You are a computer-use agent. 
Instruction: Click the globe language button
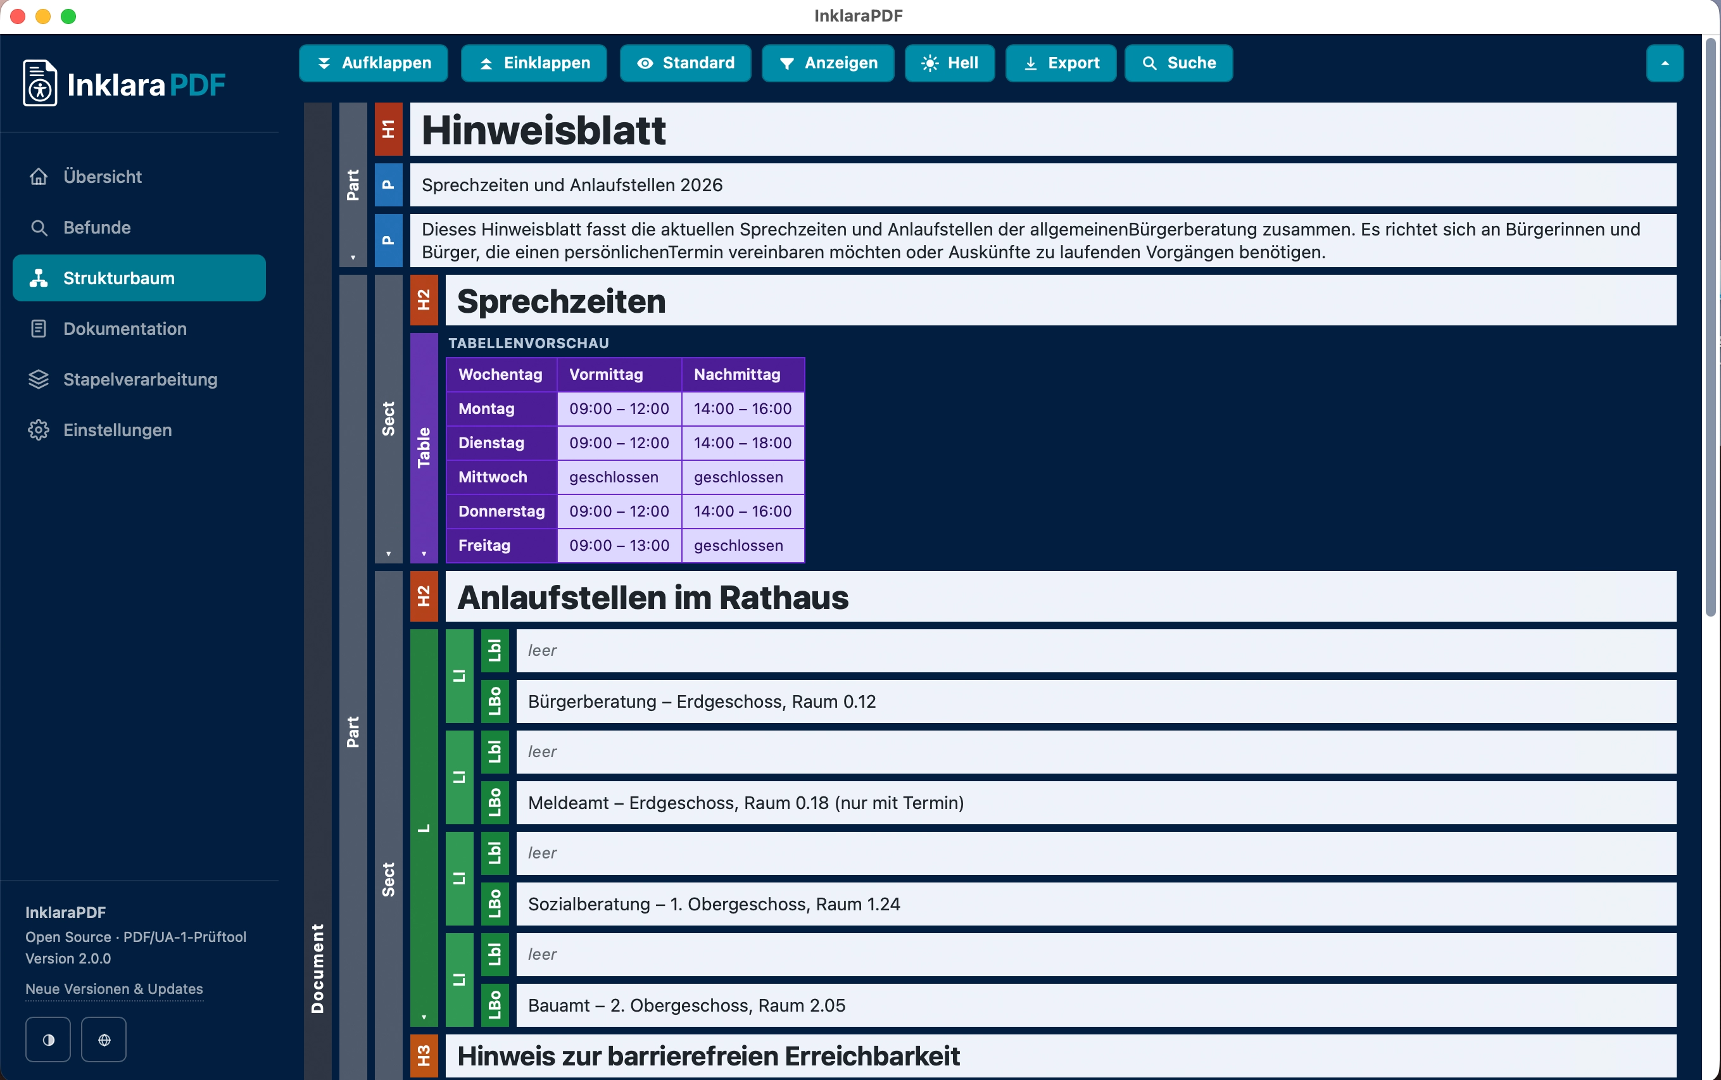point(104,1039)
